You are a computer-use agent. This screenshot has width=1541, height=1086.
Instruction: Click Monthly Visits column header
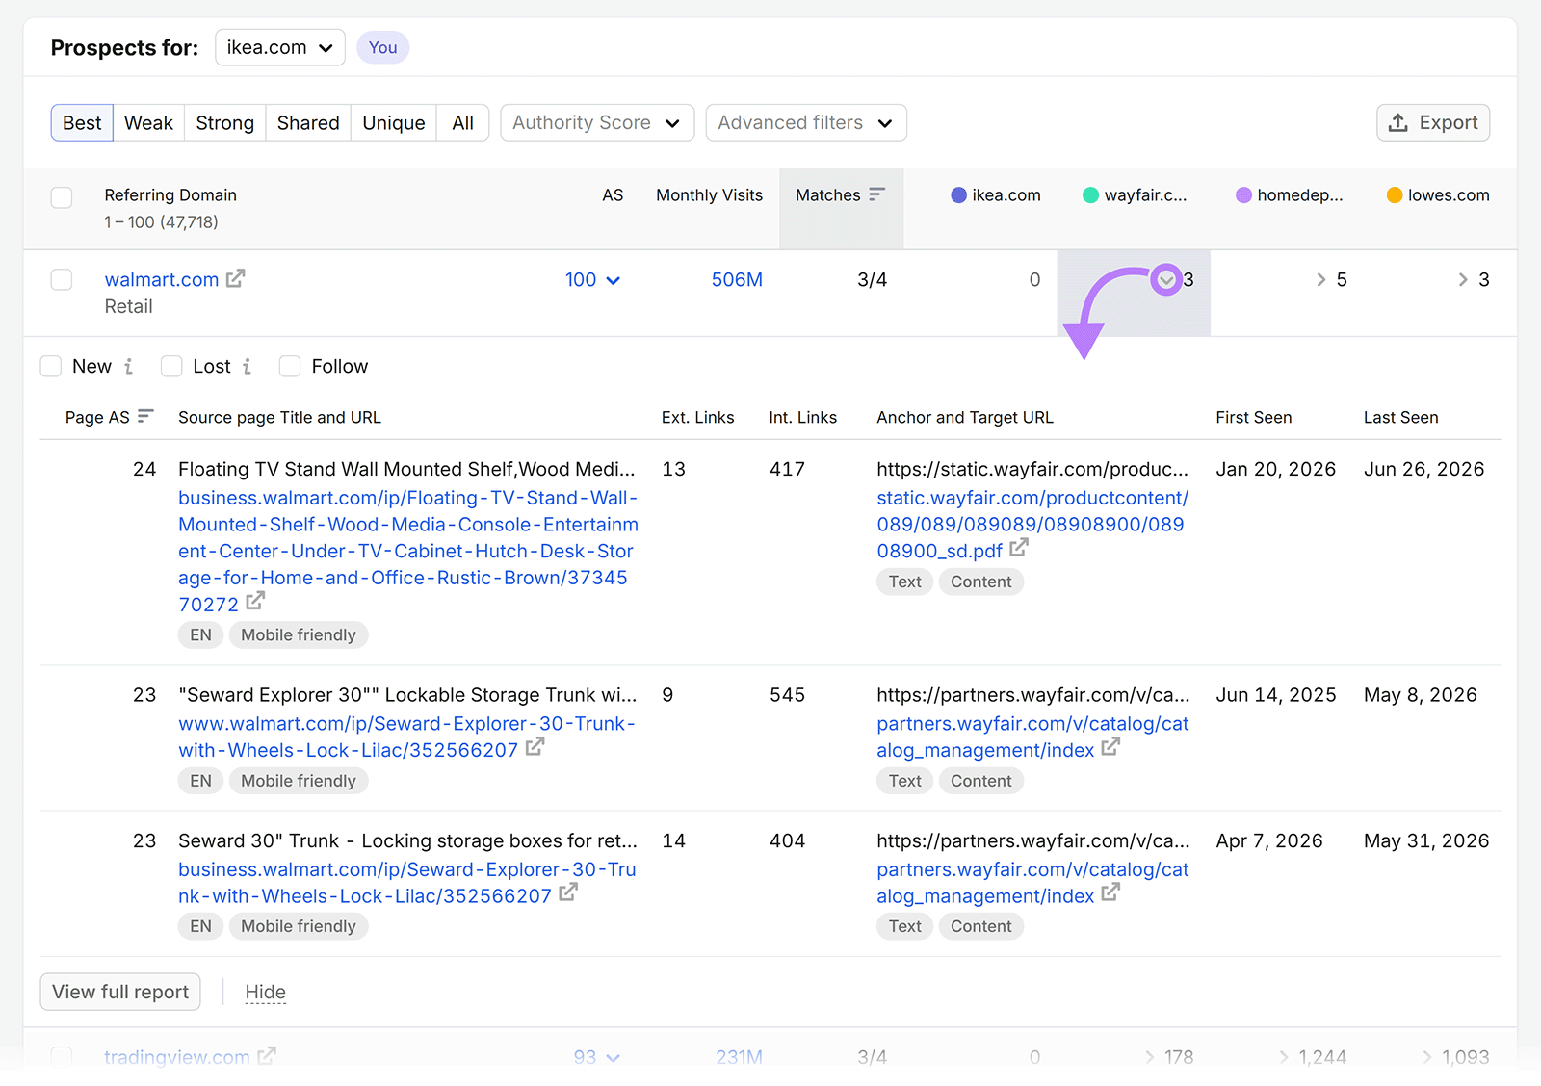pos(709,194)
